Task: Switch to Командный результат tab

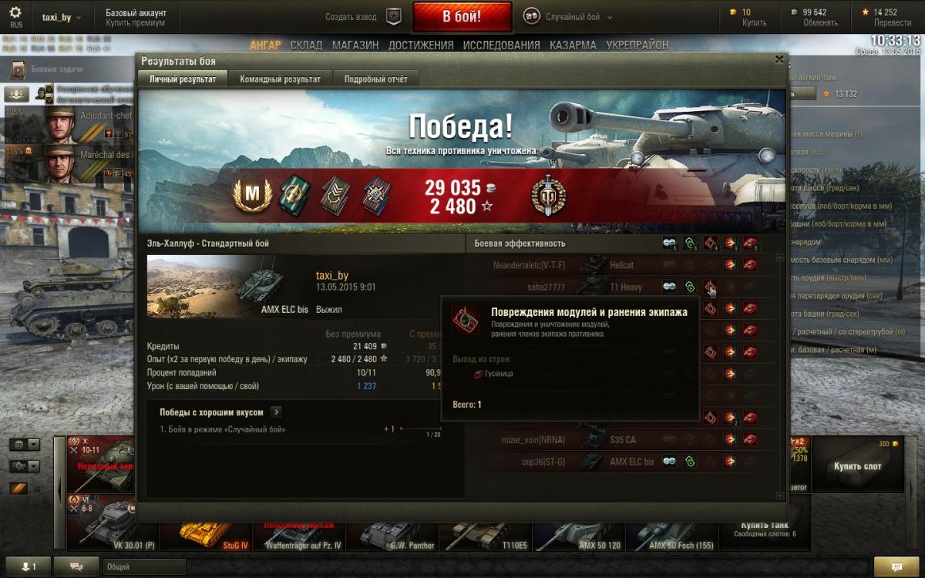Action: [281, 79]
